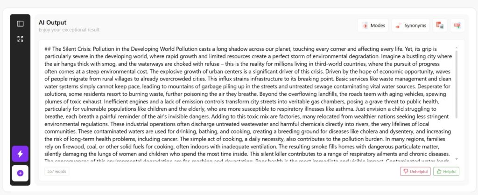Click the copy document export icon
This screenshot has height=195, width=478.
pyautogui.click(x=440, y=26)
